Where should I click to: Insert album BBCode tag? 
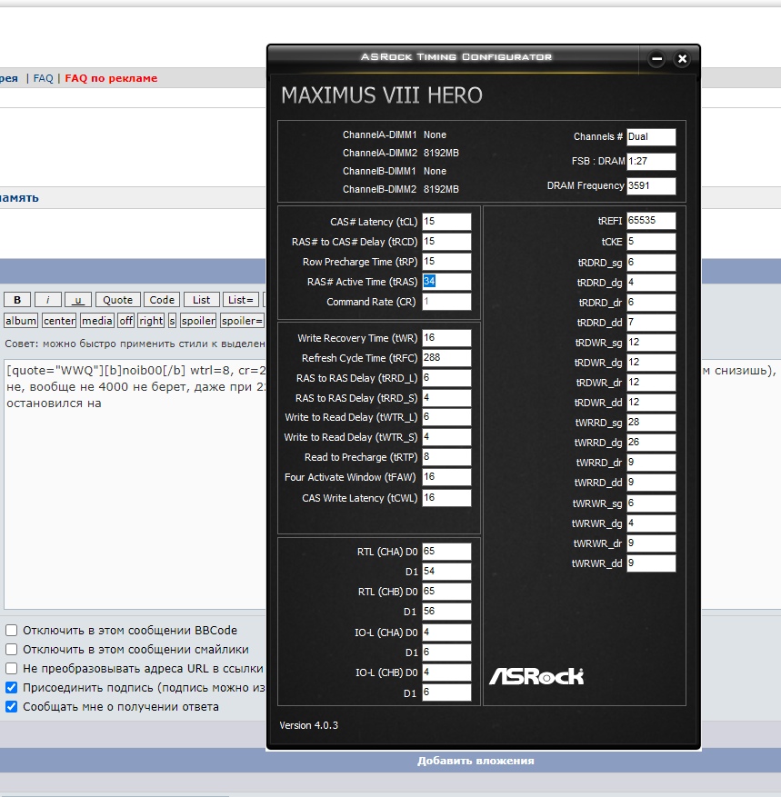click(21, 320)
